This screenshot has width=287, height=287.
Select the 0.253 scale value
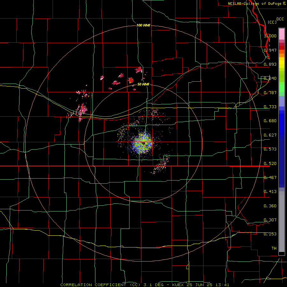point(270,234)
